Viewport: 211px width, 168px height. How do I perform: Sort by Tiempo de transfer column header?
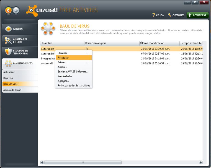tap(191, 43)
